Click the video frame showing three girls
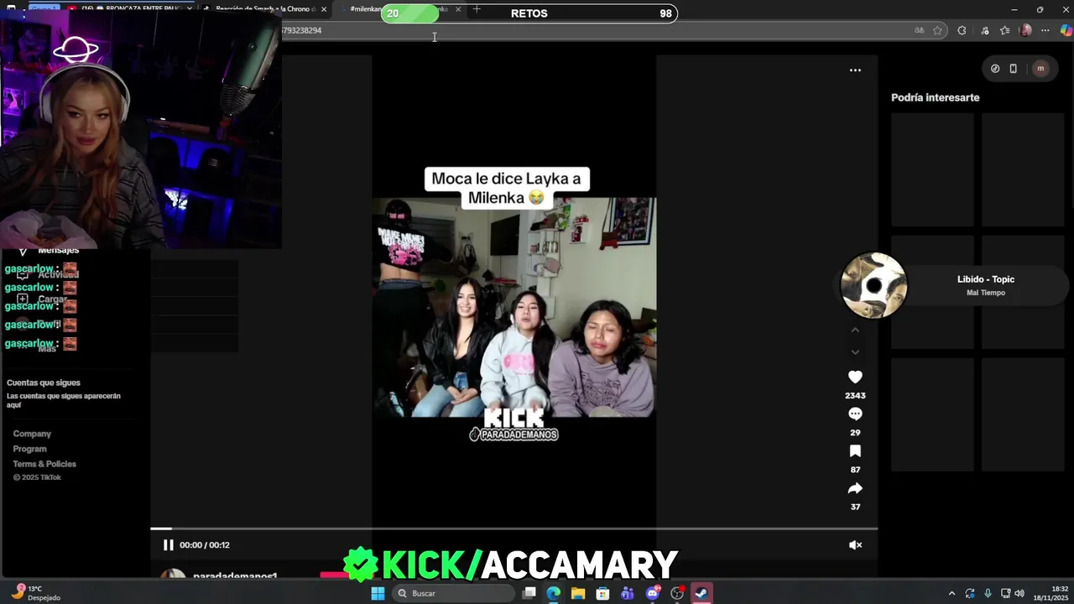This screenshot has width=1074, height=604. [514, 307]
